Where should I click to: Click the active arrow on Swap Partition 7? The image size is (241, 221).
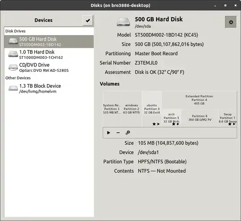pyautogui.click(x=234, y=124)
